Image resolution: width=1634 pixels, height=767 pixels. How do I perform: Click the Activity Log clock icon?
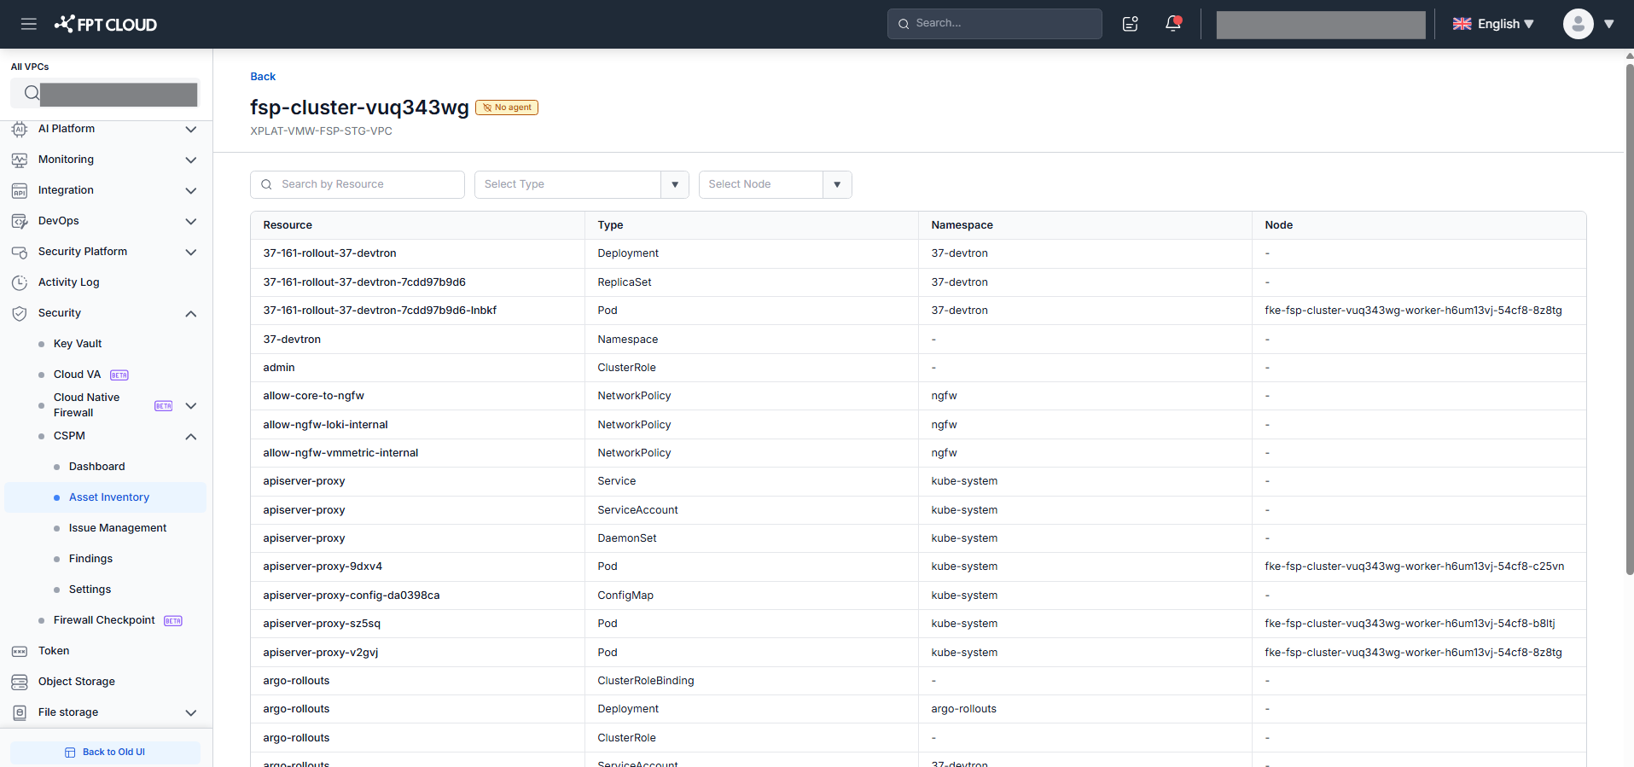pyautogui.click(x=20, y=282)
